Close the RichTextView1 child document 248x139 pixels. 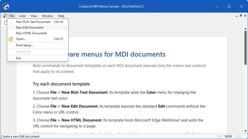(245, 16)
